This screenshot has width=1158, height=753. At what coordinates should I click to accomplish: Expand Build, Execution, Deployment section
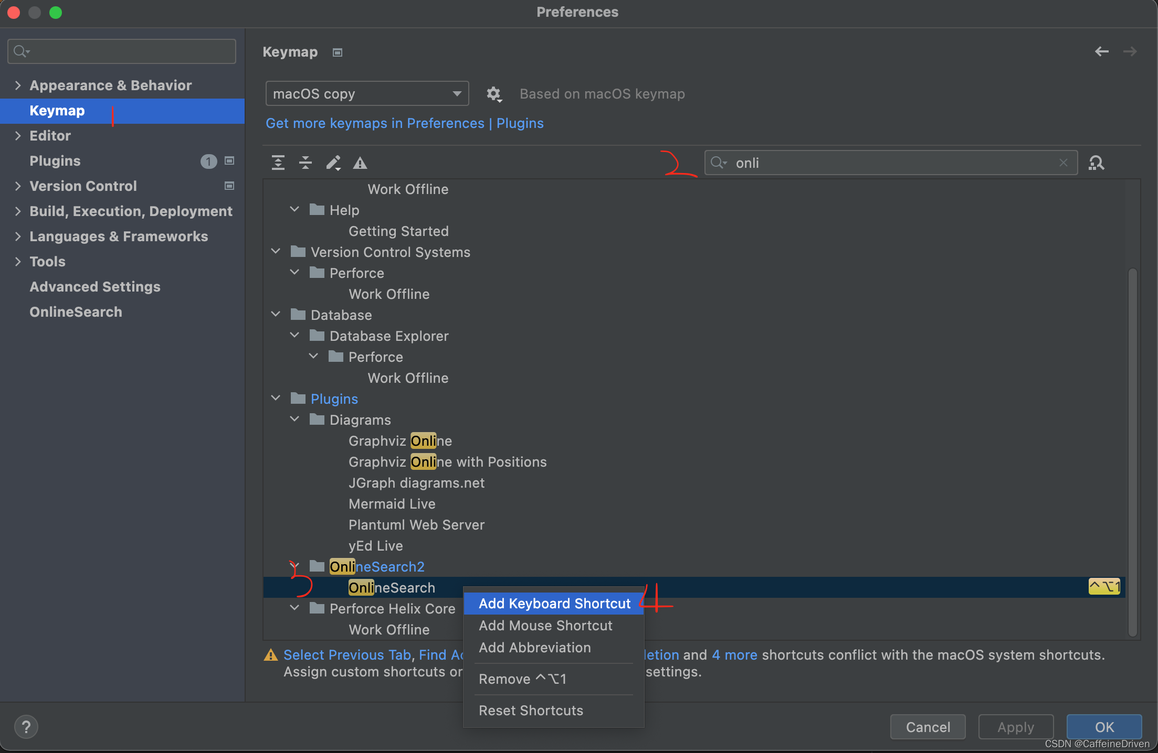(x=18, y=211)
